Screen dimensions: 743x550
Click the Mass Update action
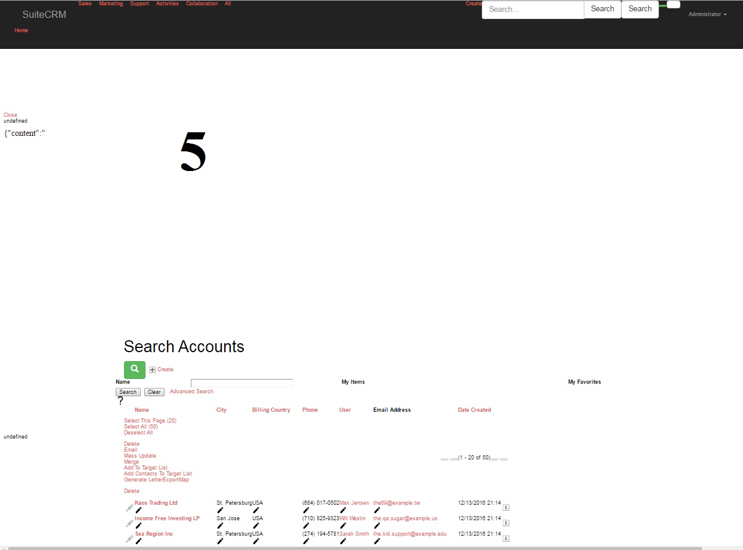140,456
